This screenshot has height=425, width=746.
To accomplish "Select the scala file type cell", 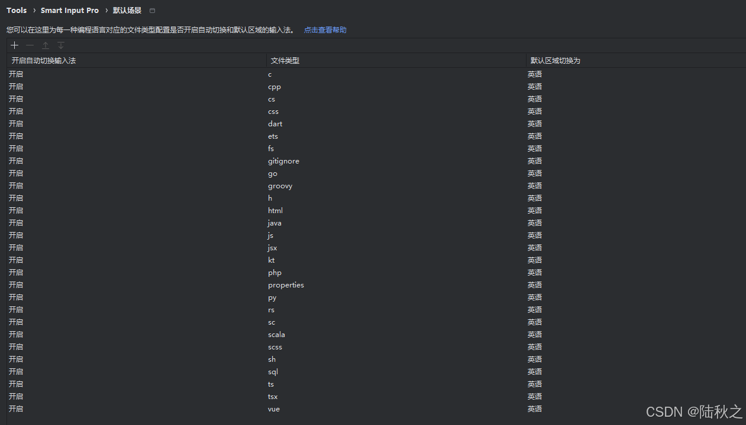I will (276, 335).
